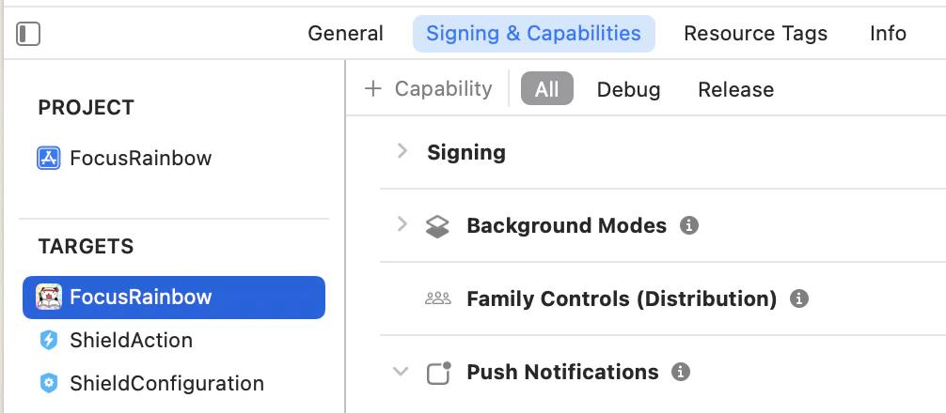This screenshot has height=413, width=946.
Task: Filter capabilities by Debug configuration
Action: (628, 90)
